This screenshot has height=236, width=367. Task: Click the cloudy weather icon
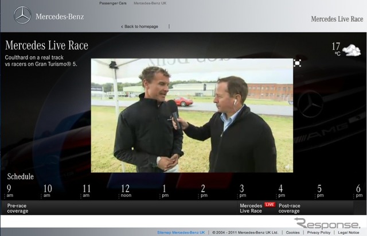(352, 50)
